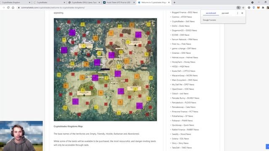Screen dimensions: 269x151
Task: Click the Google Translate icon in address bar
Action: tap(238, 8)
